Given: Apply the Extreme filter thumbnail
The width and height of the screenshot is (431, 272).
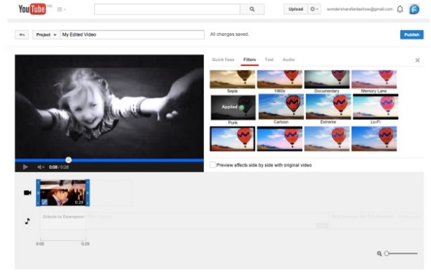Looking at the screenshot, I should click(328, 107).
